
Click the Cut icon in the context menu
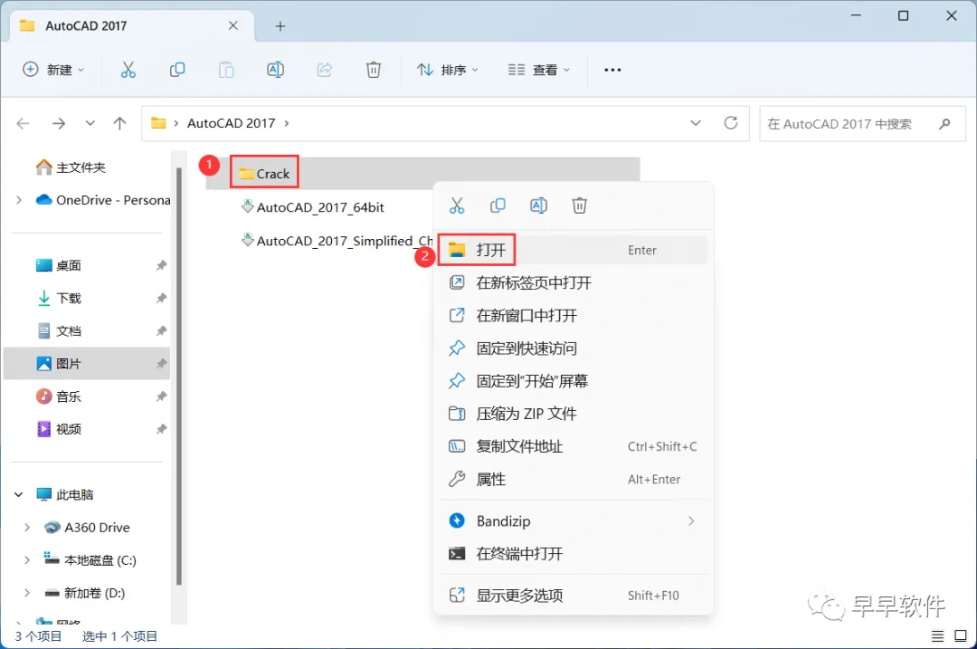(457, 205)
